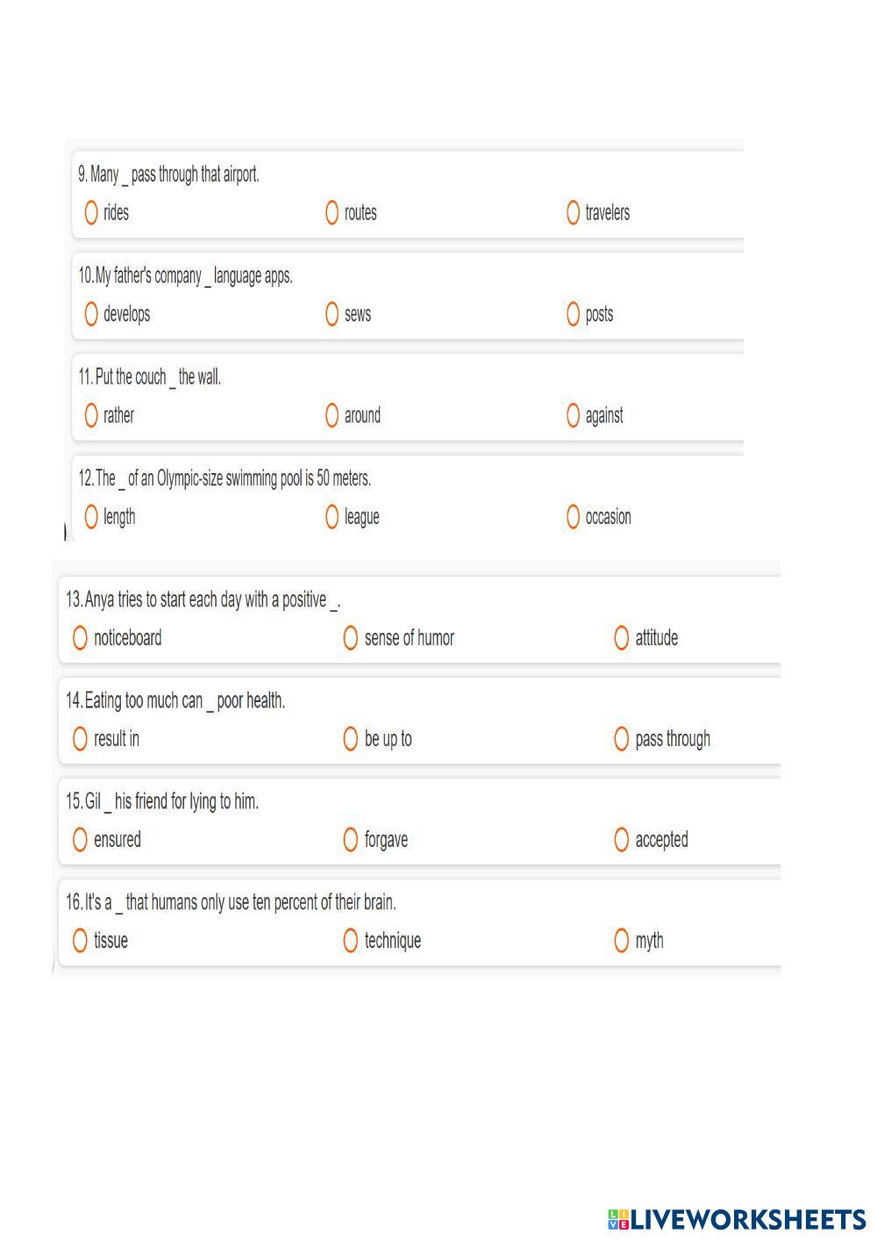The image size is (877, 1241).
Task: Select 'occasion' option in question 12
Action: (x=573, y=517)
